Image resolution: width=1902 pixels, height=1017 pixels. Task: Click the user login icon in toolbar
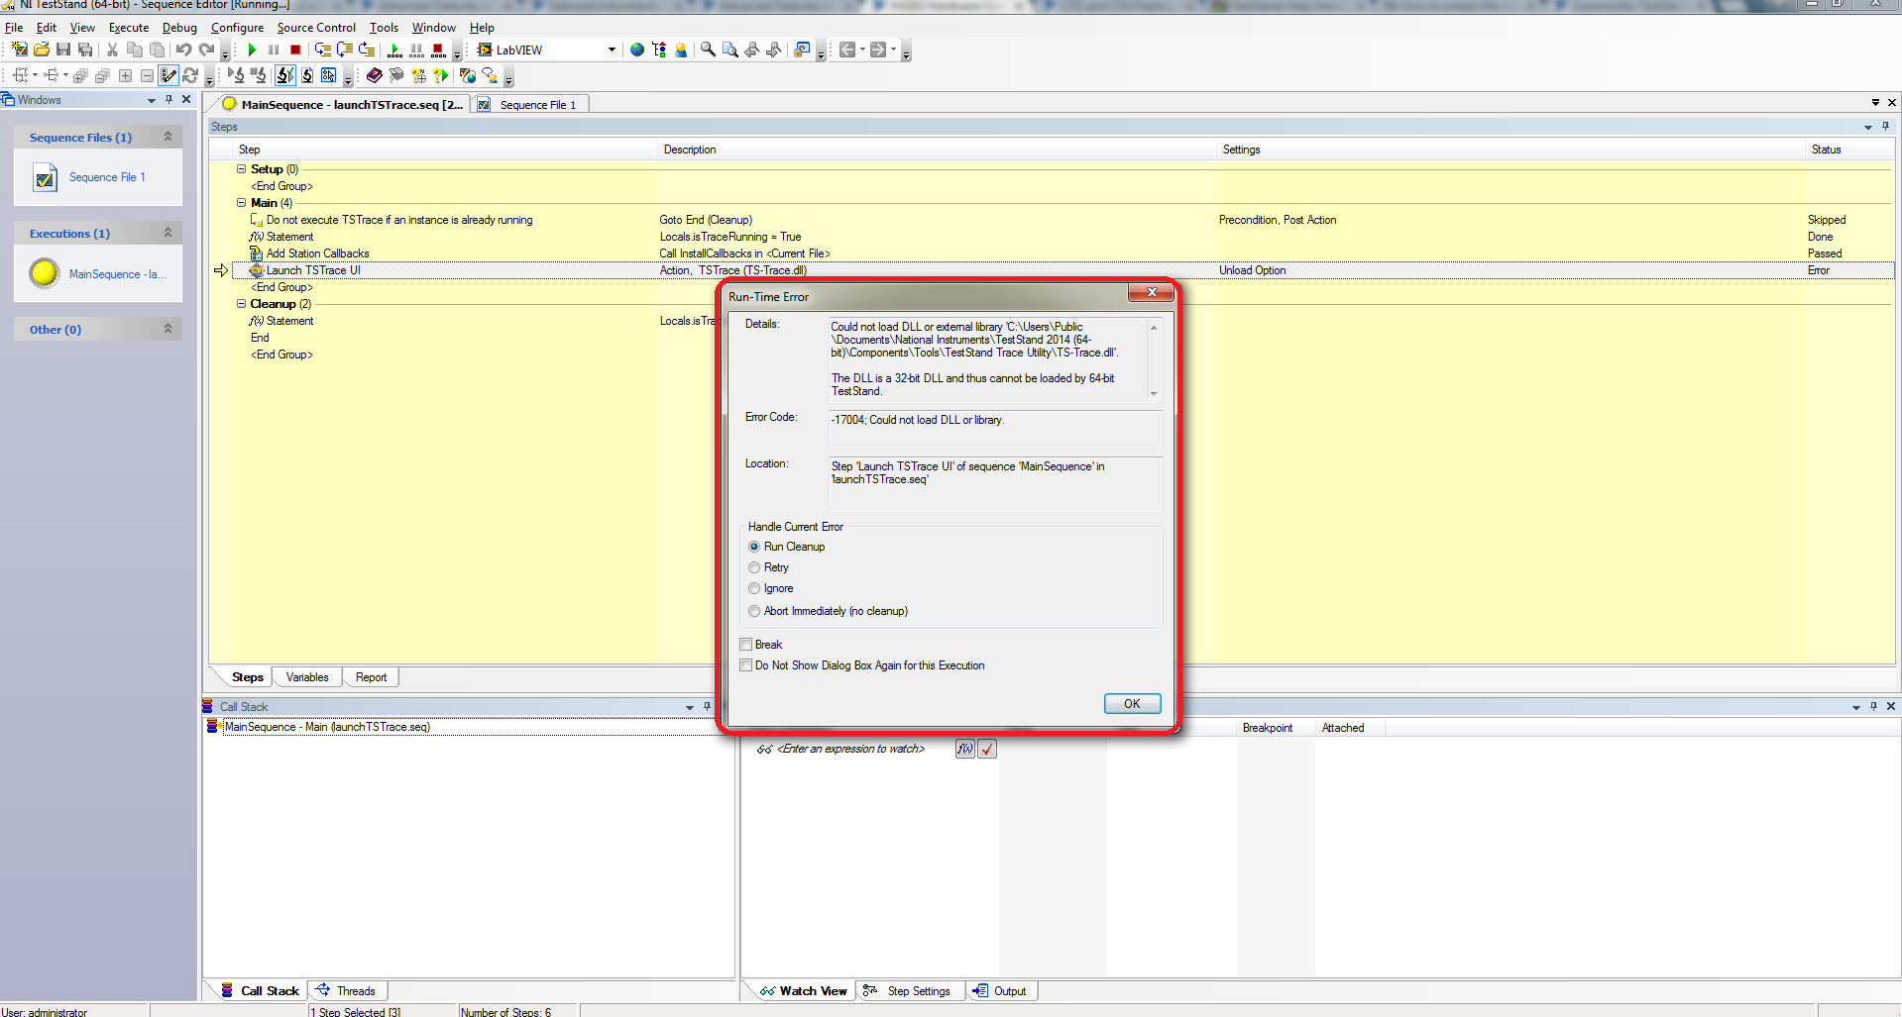681,50
